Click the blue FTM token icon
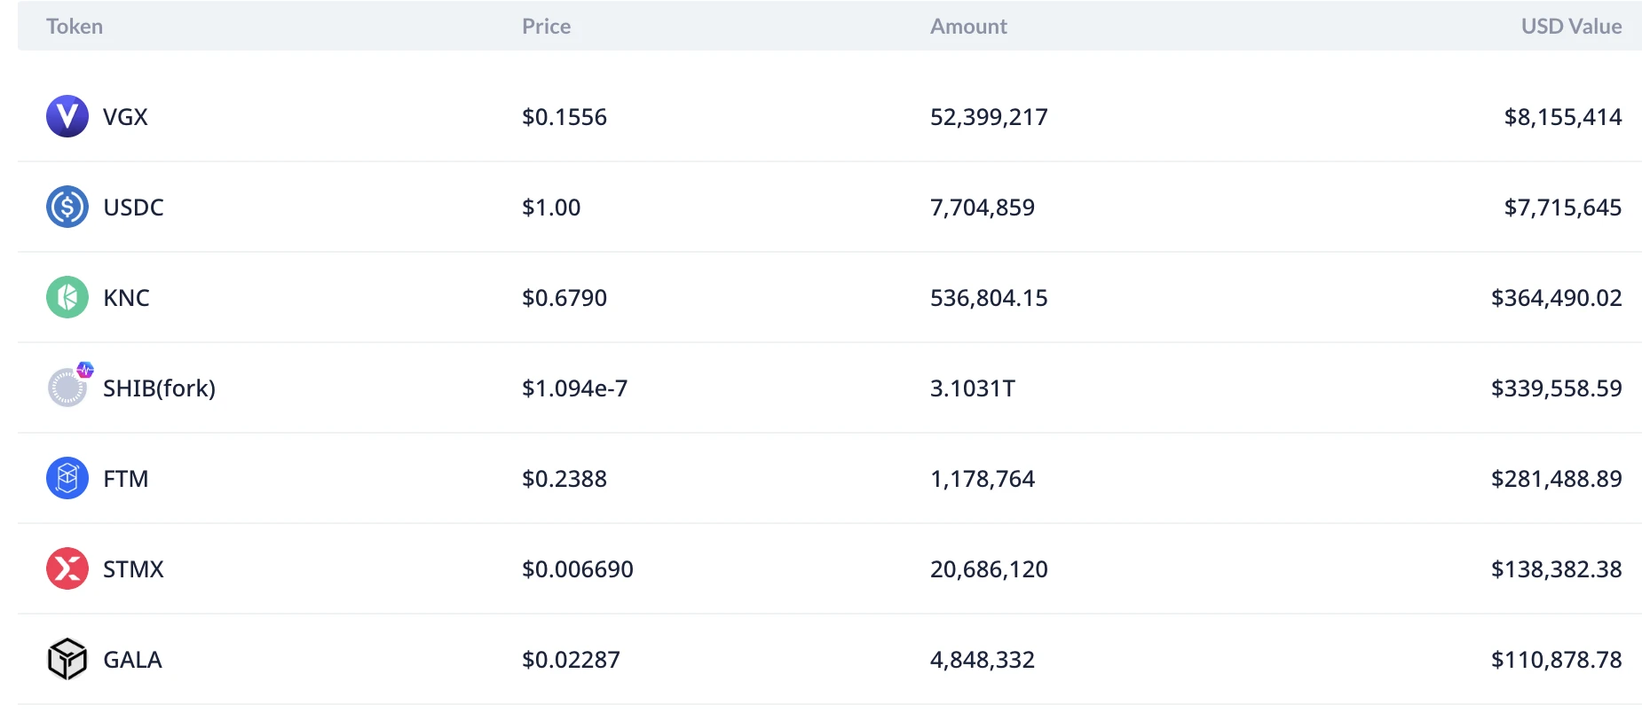Screen dimensions: 1642x713 click(x=67, y=478)
